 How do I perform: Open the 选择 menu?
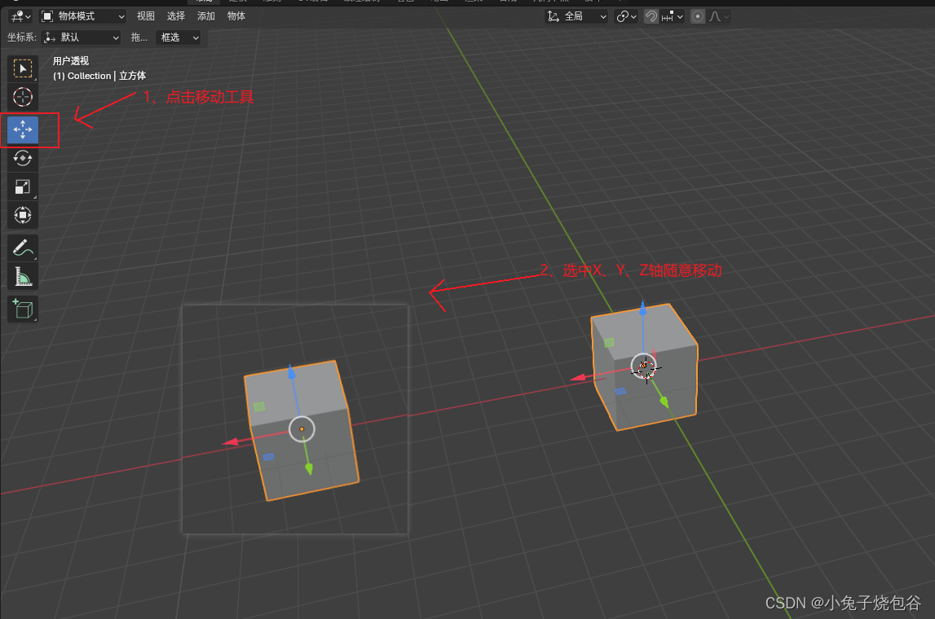[x=176, y=16]
